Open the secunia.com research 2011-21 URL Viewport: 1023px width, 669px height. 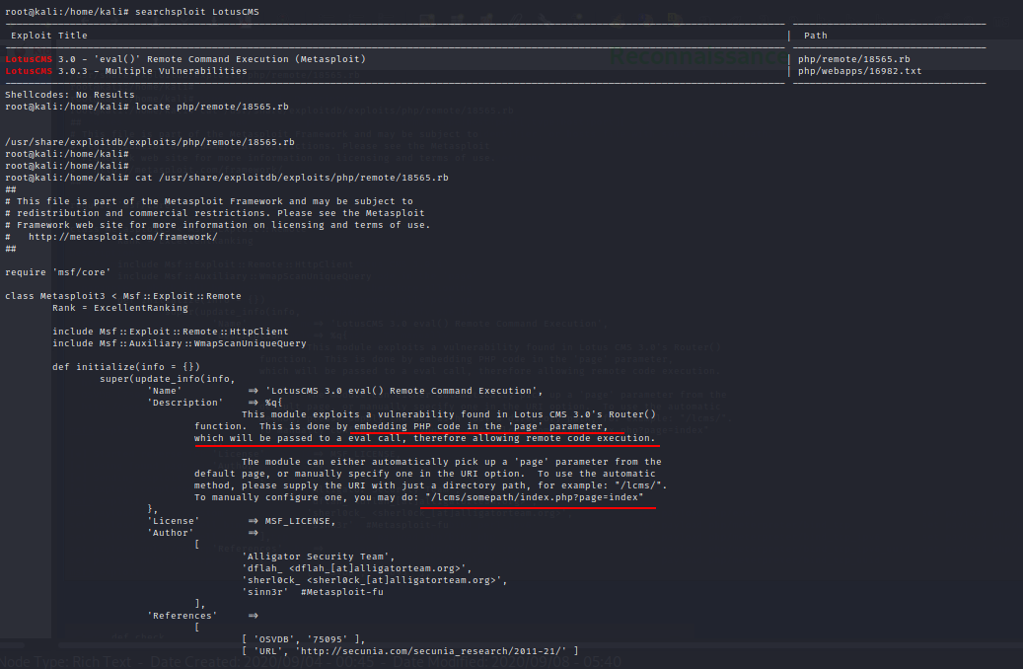click(x=434, y=650)
